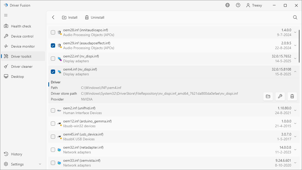Open the language globe icon
302x170 pixels.
point(228,5)
